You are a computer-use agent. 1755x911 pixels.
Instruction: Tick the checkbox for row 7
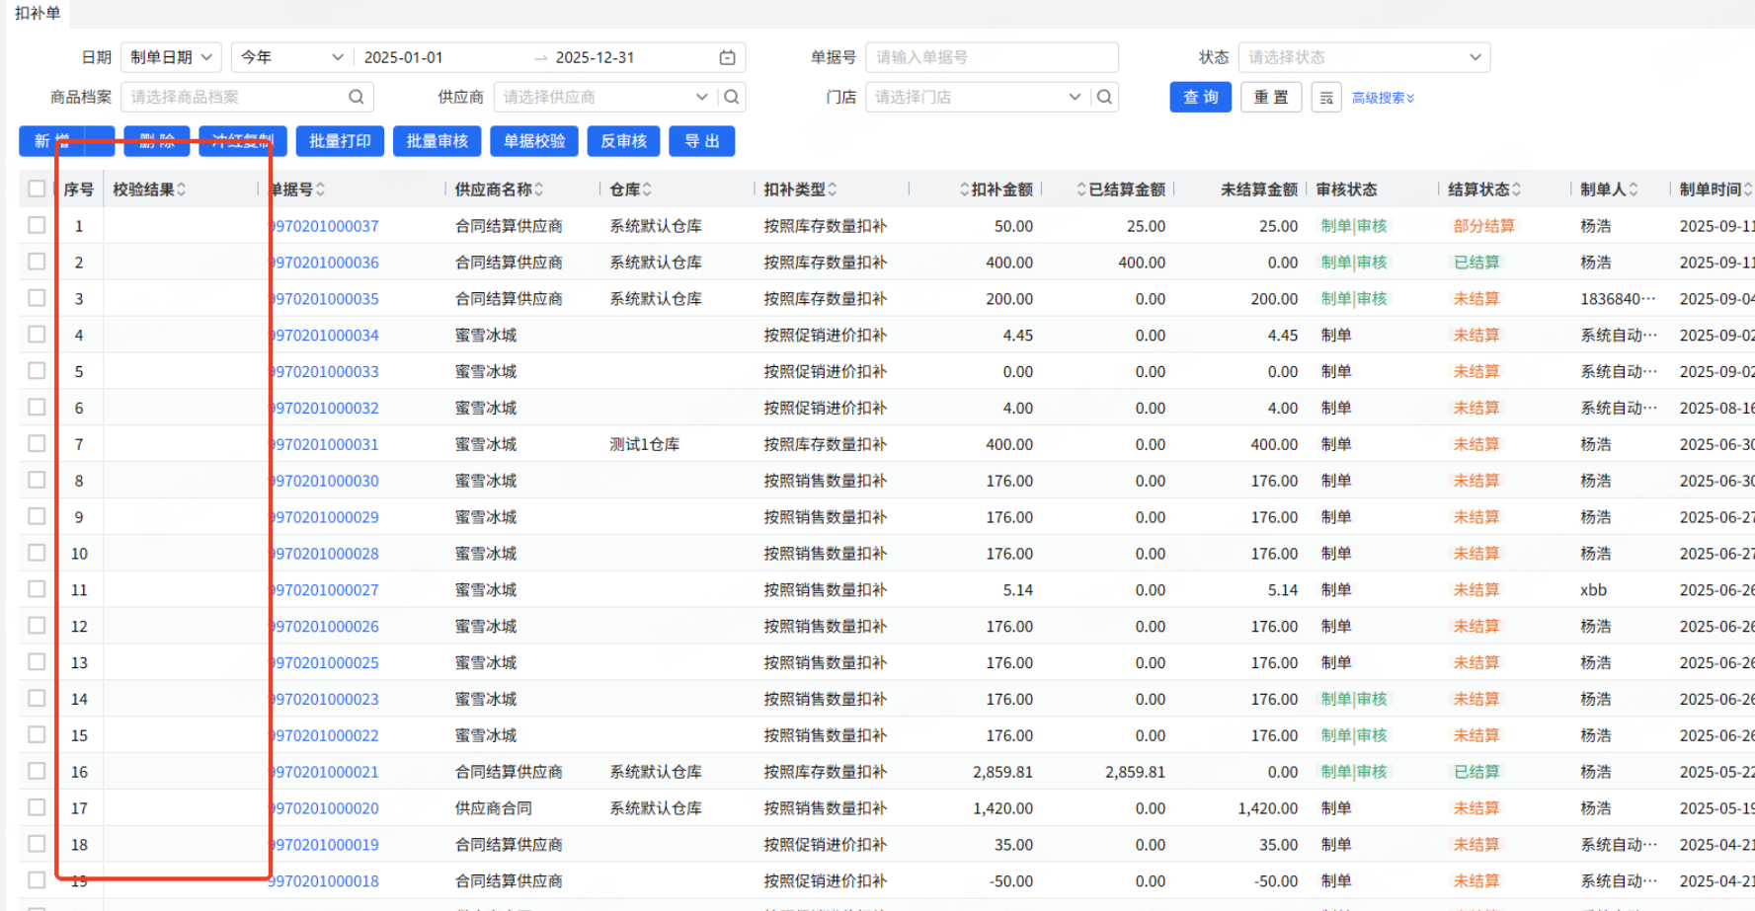click(x=37, y=443)
